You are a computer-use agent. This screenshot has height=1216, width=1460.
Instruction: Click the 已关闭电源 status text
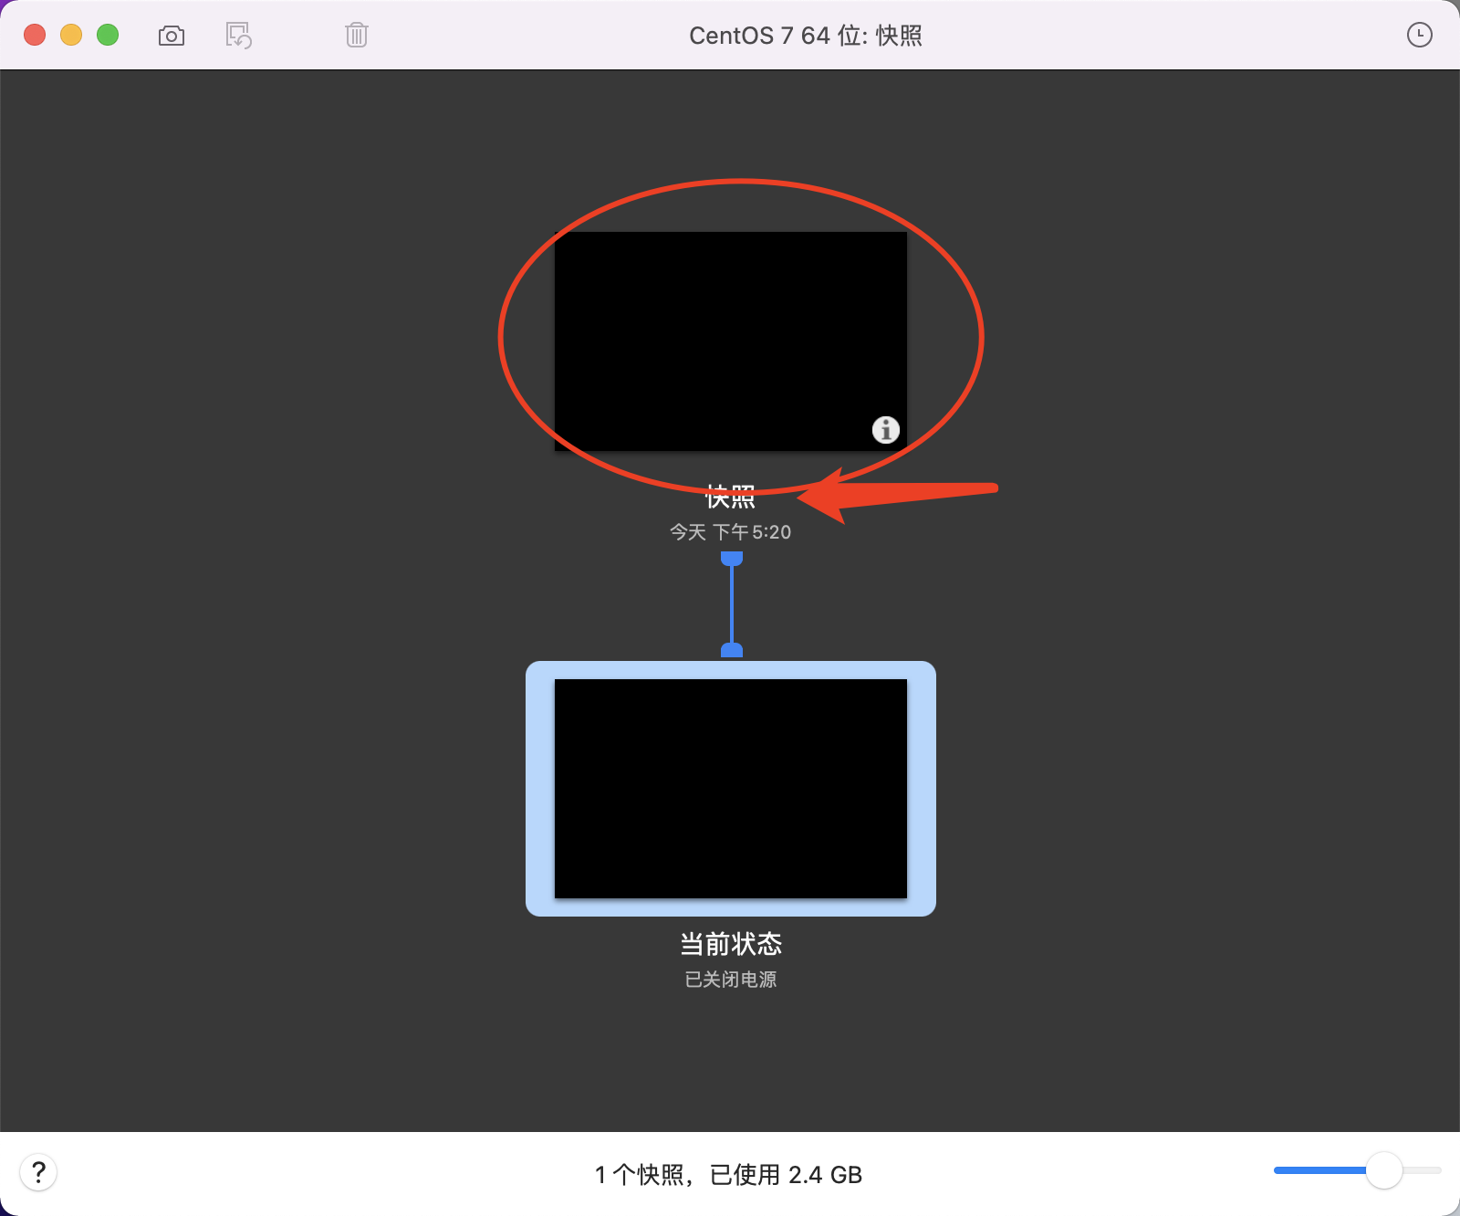click(x=731, y=980)
